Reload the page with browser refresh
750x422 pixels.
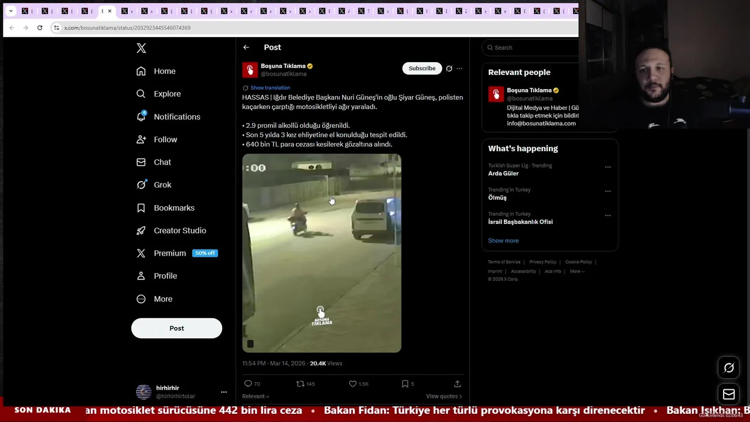pos(40,28)
